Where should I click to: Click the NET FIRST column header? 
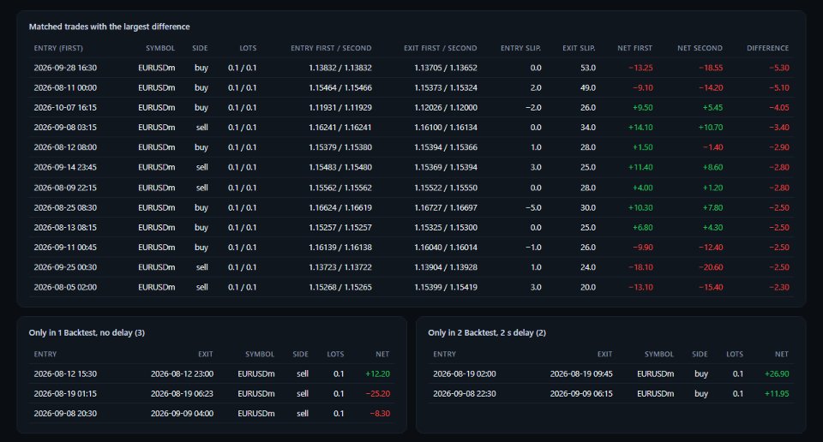point(634,48)
